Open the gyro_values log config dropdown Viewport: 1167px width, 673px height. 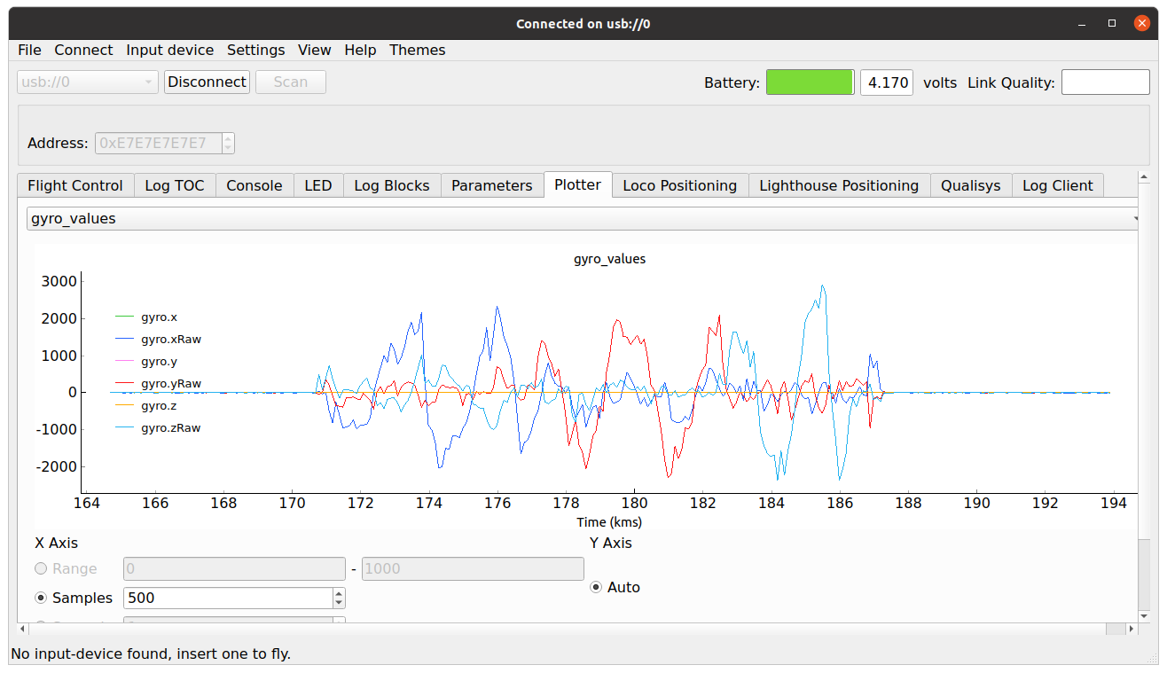point(583,218)
